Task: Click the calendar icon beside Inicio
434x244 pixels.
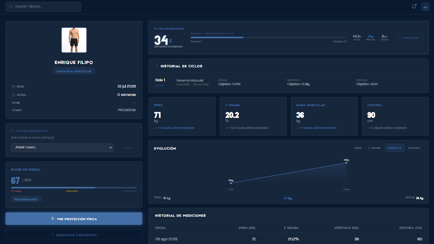Action: tap(14, 86)
